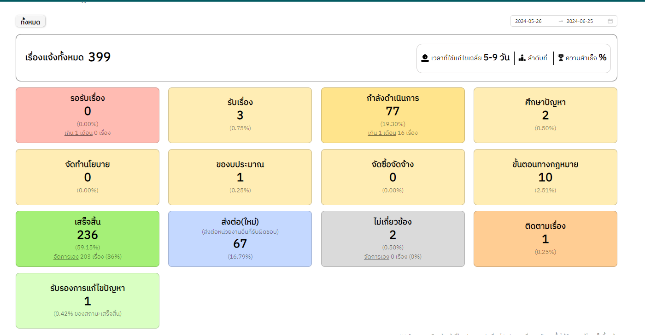
Task: Select the orange ติดตามเรื่อง card
Action: coord(545,239)
